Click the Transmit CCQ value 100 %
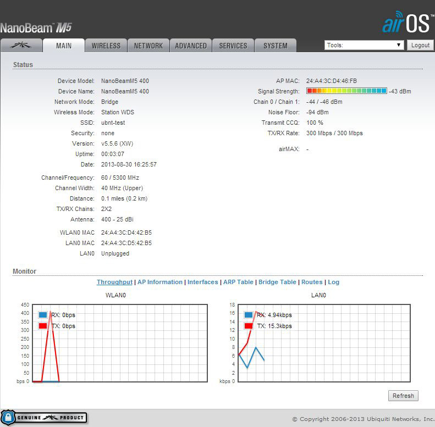 (x=315, y=123)
